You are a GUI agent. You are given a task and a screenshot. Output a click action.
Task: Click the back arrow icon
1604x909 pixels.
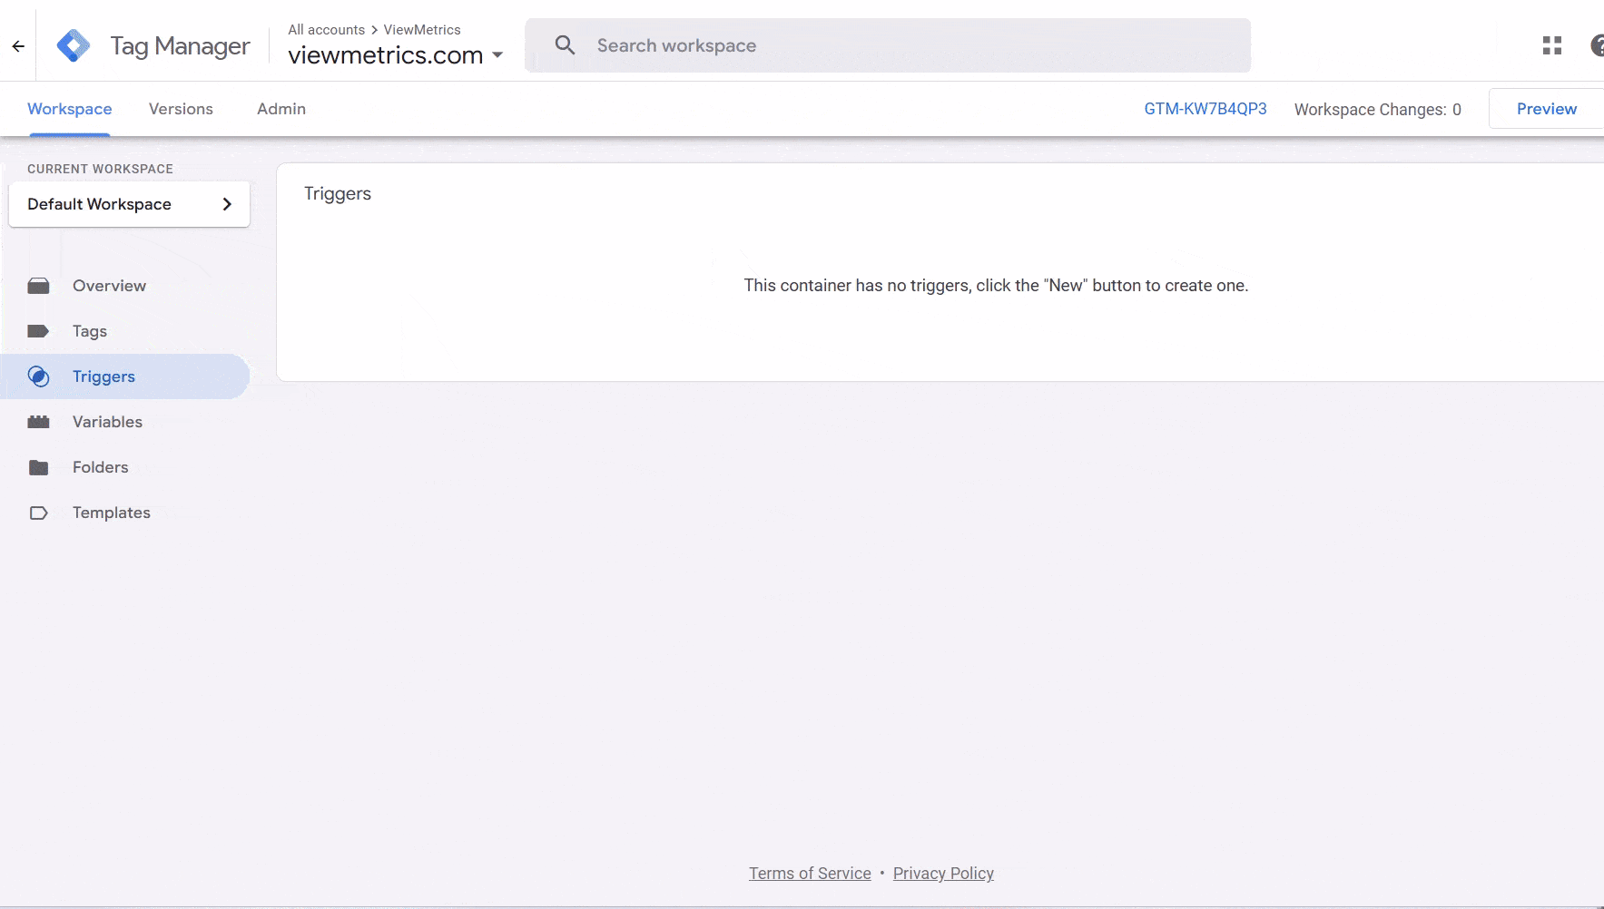tap(18, 46)
